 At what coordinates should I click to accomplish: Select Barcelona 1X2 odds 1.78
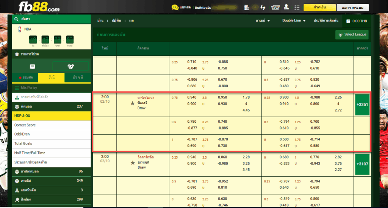[246, 98]
